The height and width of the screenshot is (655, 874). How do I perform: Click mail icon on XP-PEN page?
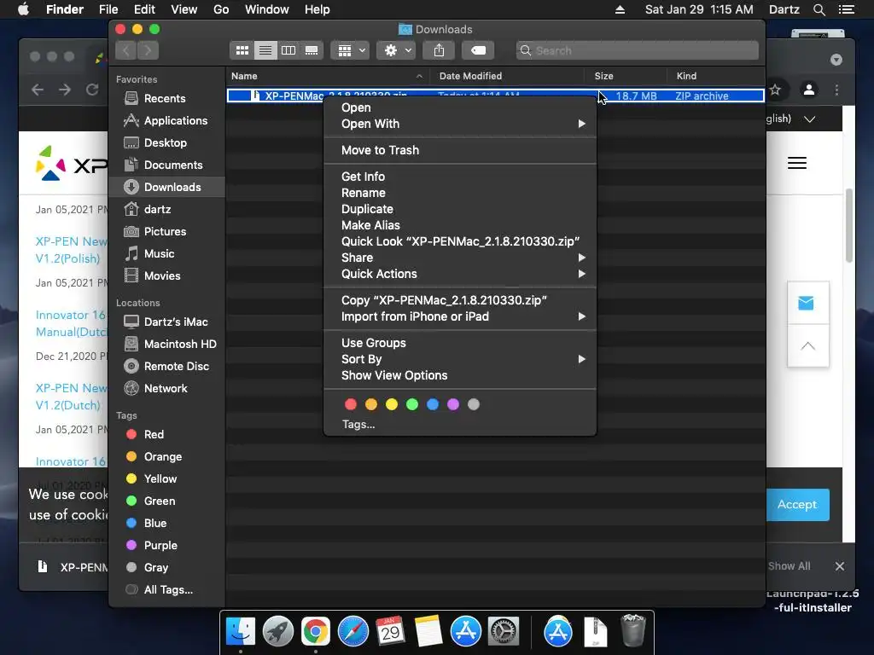pos(806,303)
